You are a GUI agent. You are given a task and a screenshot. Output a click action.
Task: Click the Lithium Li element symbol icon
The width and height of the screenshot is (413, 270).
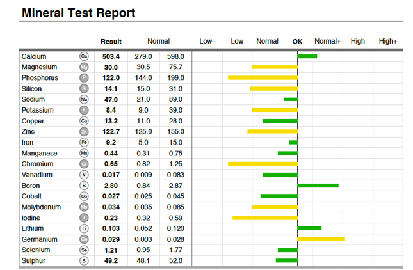pyautogui.click(x=84, y=228)
